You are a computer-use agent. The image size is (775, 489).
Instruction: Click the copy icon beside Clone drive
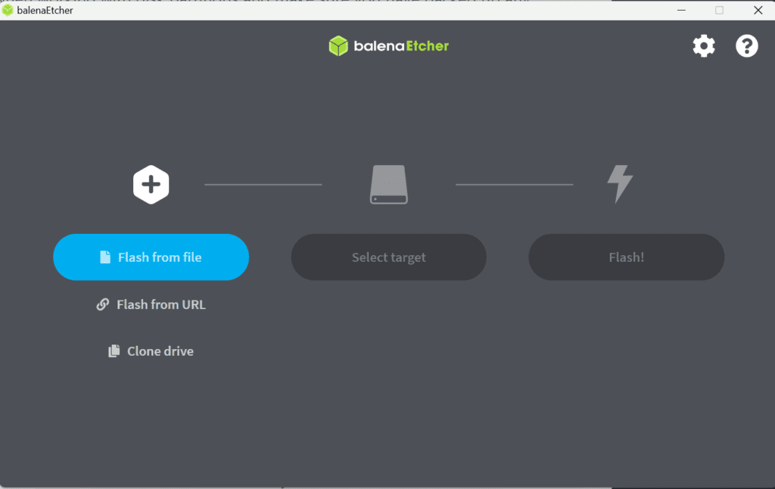pyautogui.click(x=114, y=351)
